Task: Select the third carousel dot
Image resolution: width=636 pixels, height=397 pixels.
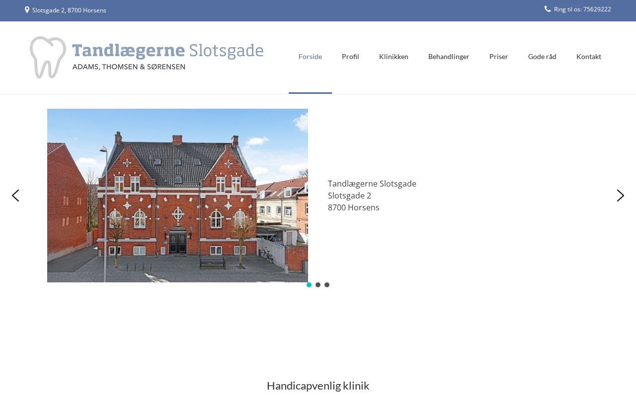Action: (x=327, y=285)
